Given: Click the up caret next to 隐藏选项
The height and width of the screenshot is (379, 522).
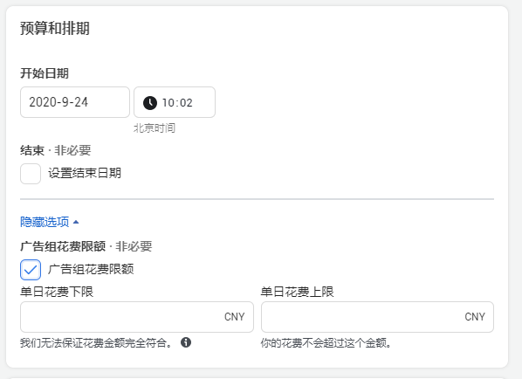Looking at the screenshot, I should tap(76, 222).
